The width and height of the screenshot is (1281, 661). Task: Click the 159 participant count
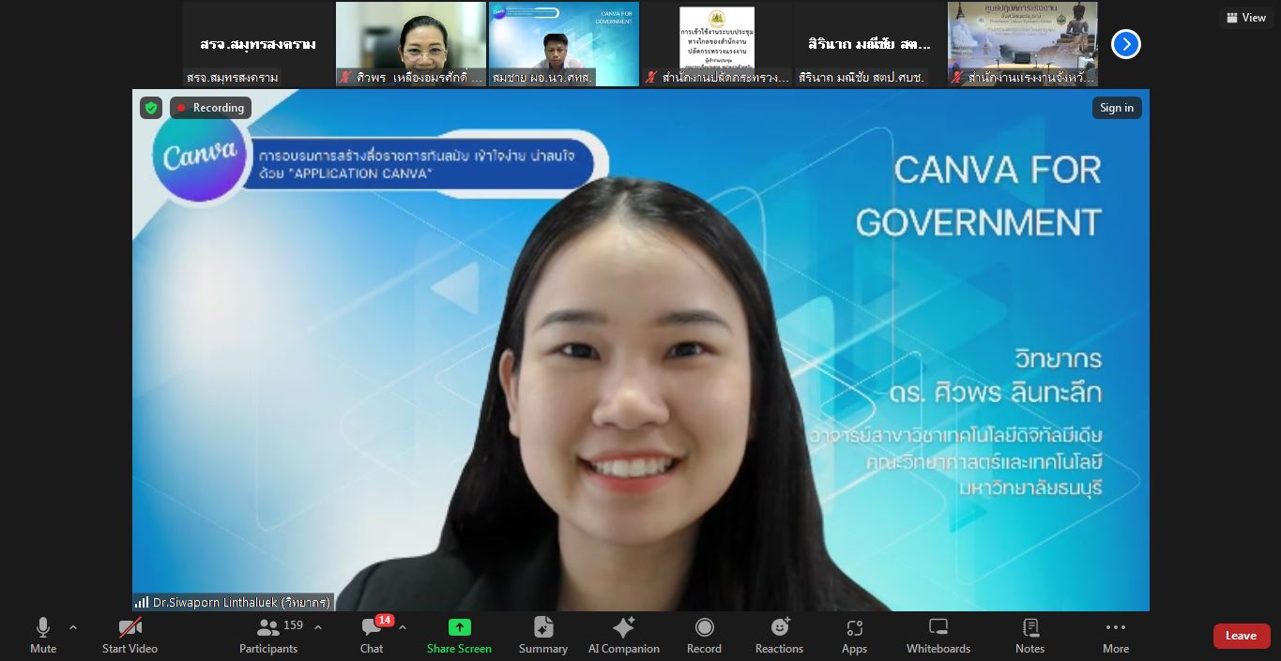pos(294,624)
